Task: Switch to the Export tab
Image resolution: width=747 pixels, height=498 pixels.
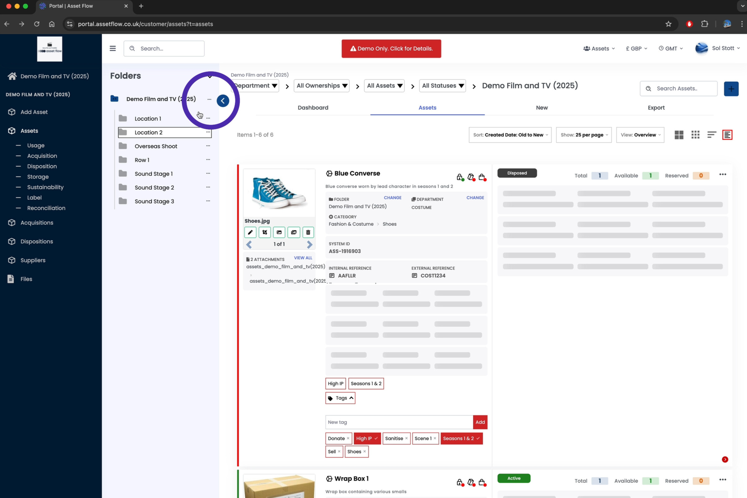Action: [656, 108]
